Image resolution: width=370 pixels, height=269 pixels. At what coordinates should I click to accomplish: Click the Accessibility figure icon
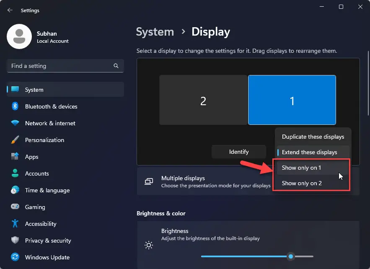(15, 223)
